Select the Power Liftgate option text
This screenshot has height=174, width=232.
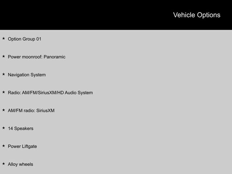point(22,146)
